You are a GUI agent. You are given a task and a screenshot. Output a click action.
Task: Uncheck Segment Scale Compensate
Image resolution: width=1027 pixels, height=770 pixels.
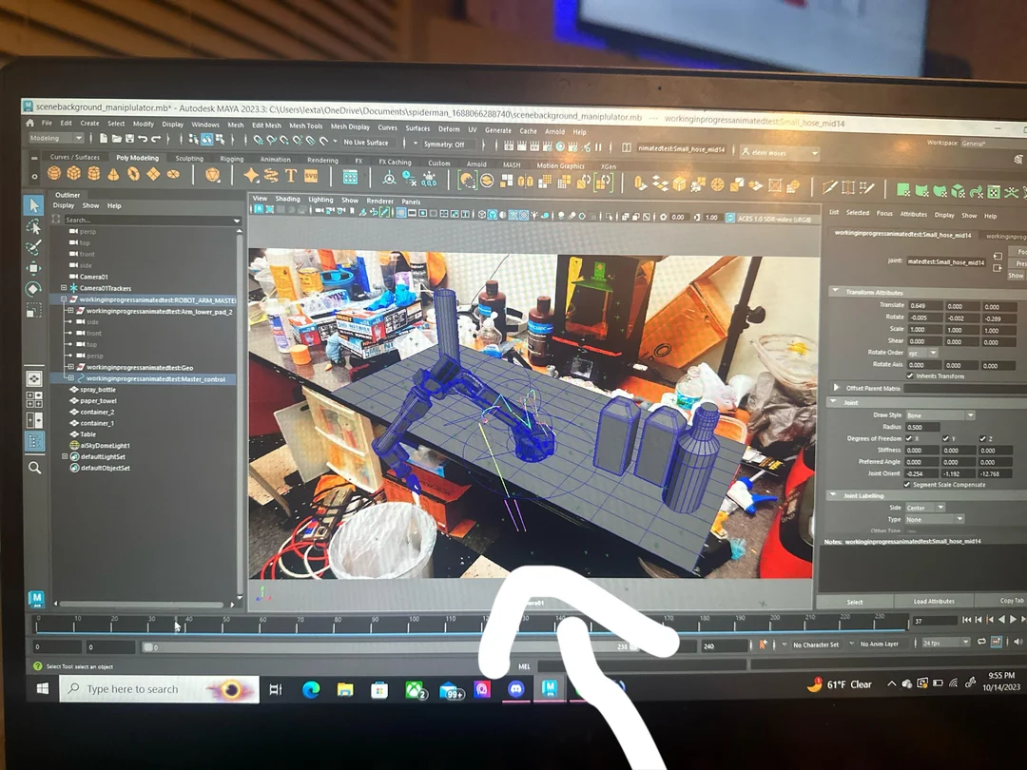click(907, 484)
